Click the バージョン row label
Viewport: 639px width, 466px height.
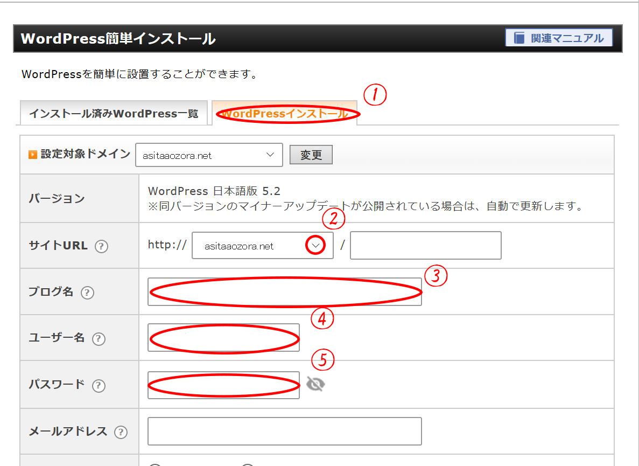click(x=57, y=199)
